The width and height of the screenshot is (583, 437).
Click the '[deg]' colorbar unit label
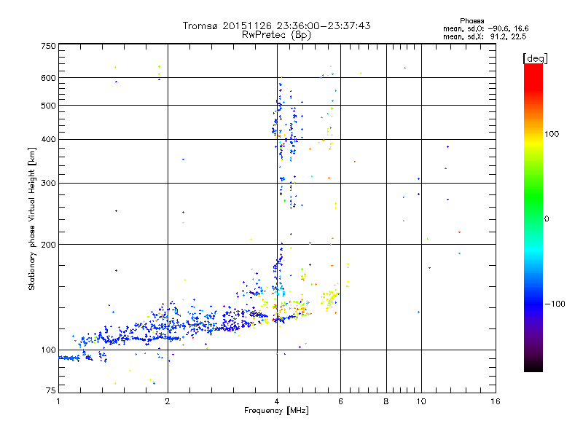535,58
